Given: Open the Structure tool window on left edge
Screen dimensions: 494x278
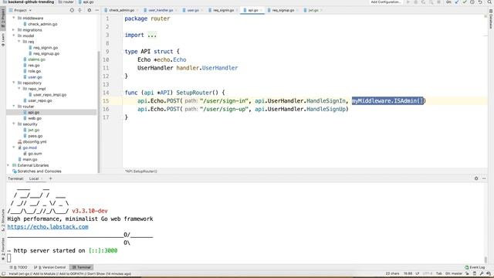Looking at the screenshot, I should (3, 219).
